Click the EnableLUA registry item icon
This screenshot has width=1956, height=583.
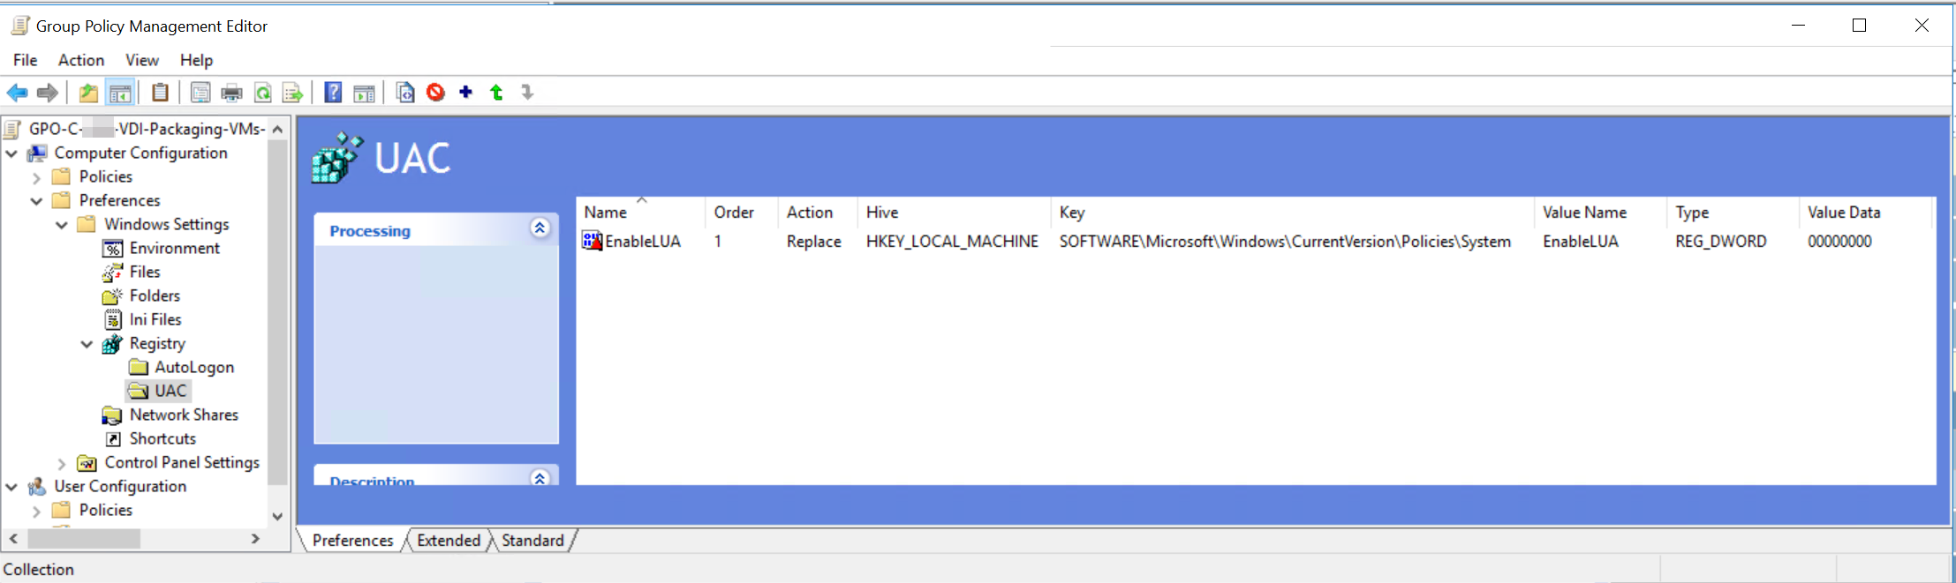(592, 241)
